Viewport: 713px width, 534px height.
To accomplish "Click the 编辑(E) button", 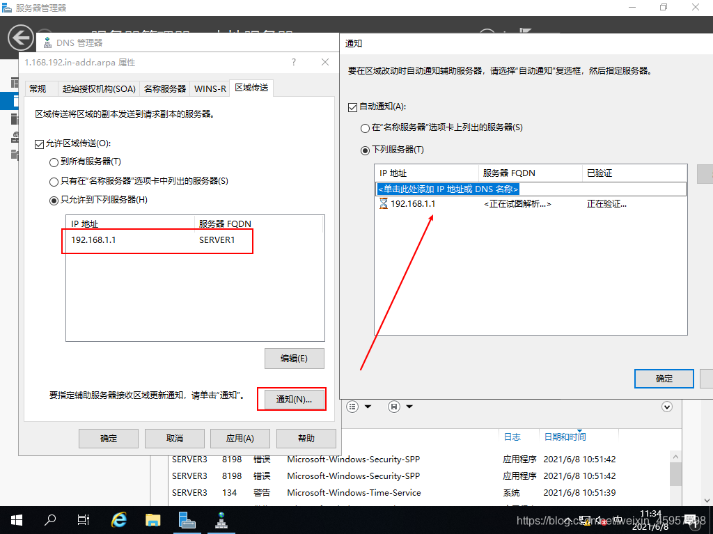I will [x=294, y=358].
